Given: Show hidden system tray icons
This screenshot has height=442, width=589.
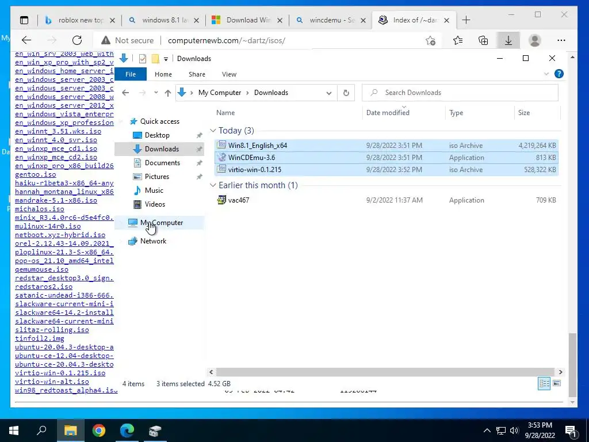Looking at the screenshot, I should tap(487, 430).
